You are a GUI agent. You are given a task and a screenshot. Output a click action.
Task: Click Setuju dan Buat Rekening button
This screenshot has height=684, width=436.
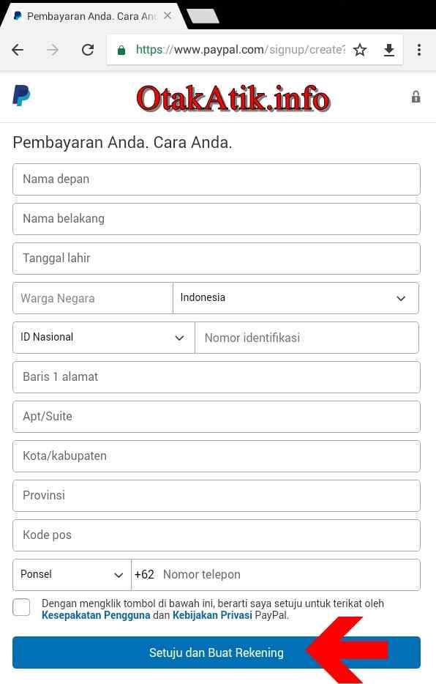click(217, 653)
